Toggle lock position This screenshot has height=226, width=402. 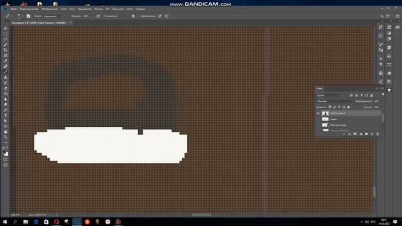click(x=339, y=107)
